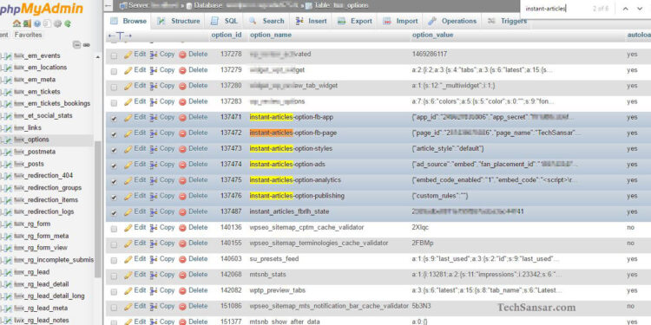Screen dimensions: 651x325
Task: Open the Operations tab
Action: point(453,21)
